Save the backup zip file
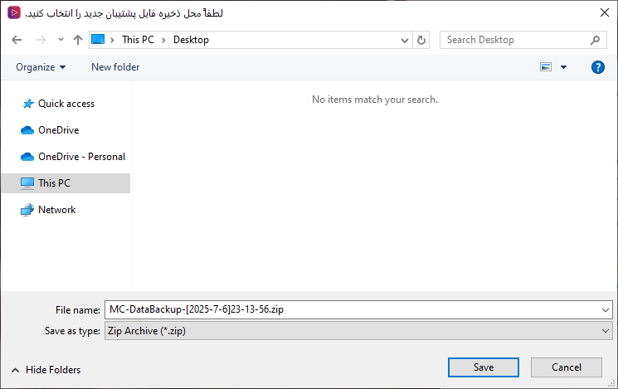 (484, 367)
